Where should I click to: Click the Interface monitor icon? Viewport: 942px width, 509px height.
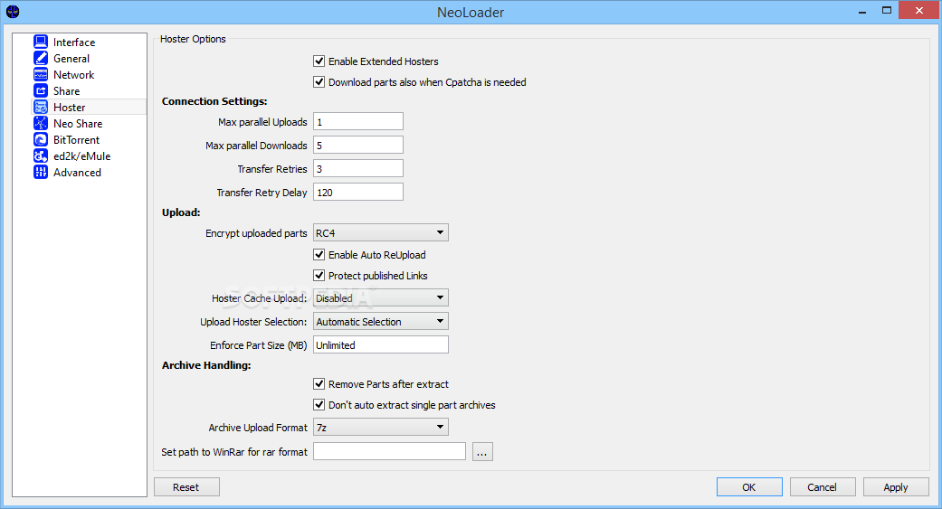40,42
